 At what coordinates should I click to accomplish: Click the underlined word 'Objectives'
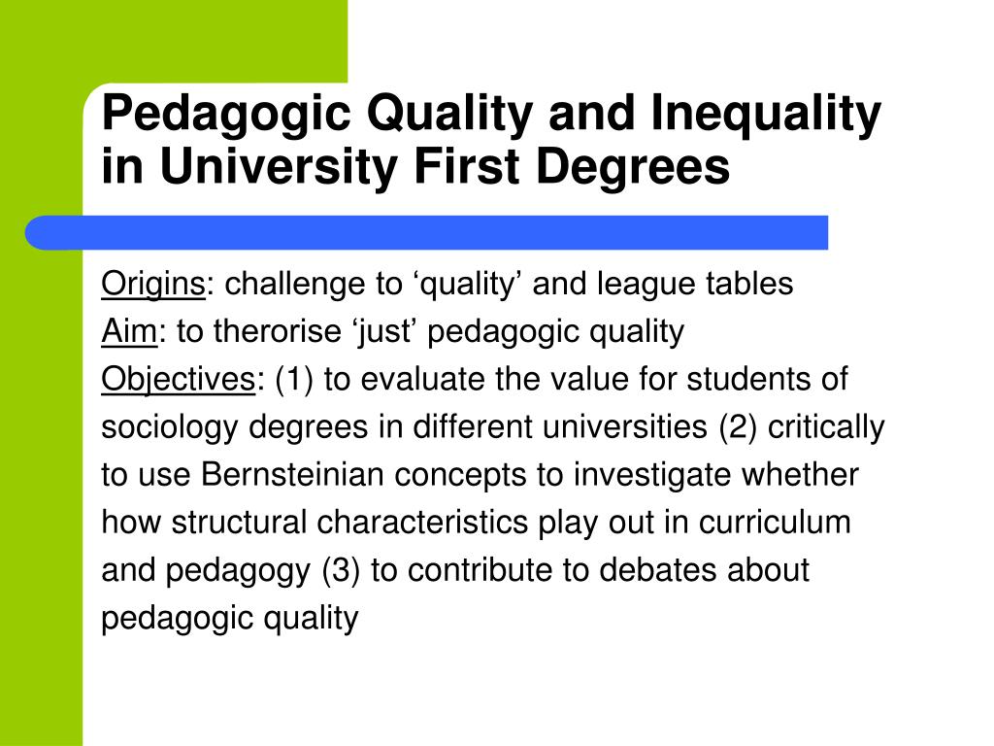[x=179, y=380]
